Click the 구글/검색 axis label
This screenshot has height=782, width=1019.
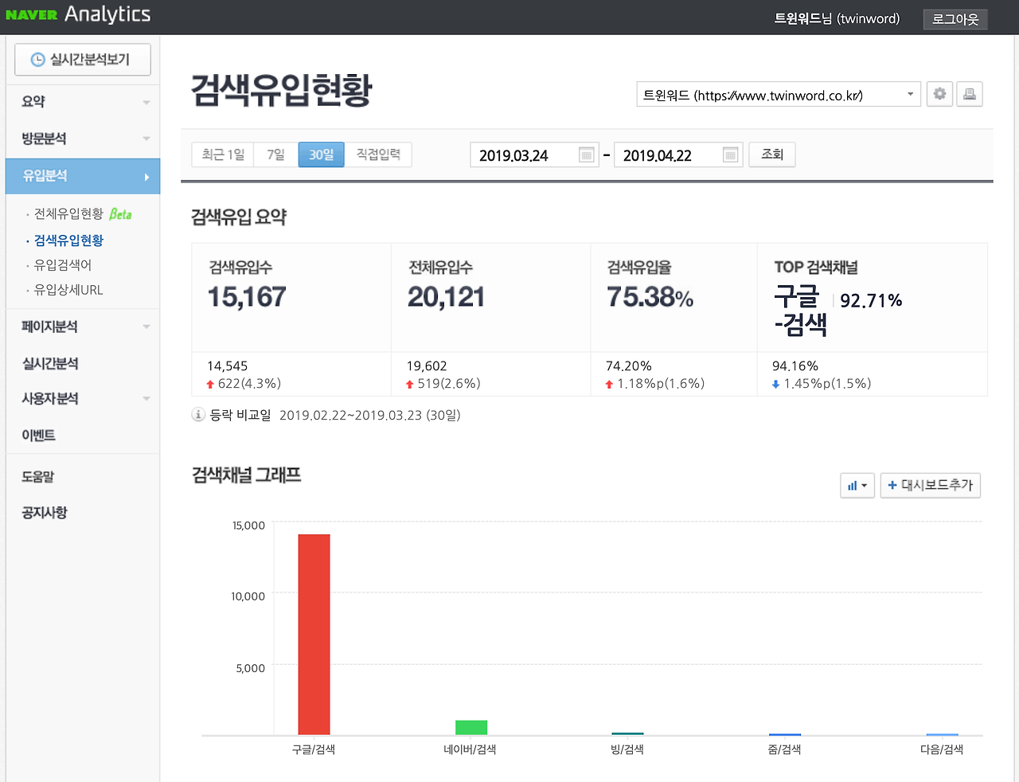314,749
